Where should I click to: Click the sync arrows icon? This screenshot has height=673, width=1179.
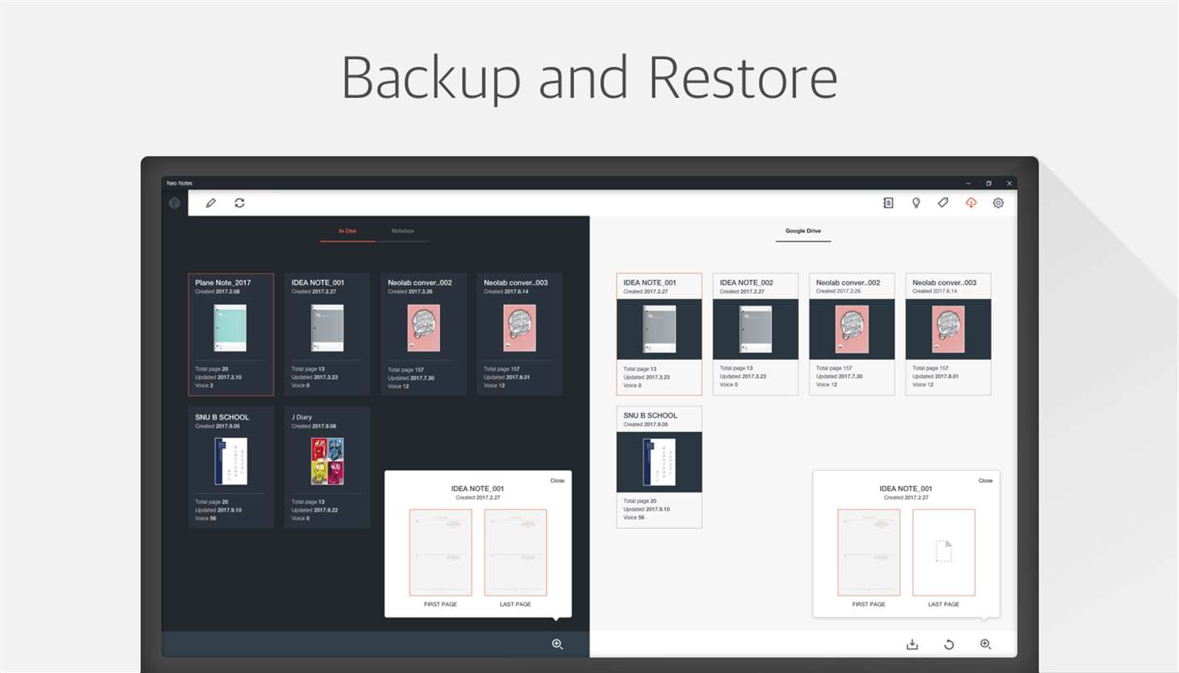239,203
